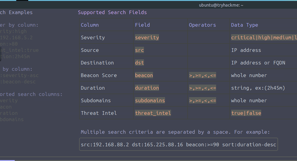Click the 'Subdomains' column cell
This screenshot has width=297, height=161.
(x=96, y=100)
